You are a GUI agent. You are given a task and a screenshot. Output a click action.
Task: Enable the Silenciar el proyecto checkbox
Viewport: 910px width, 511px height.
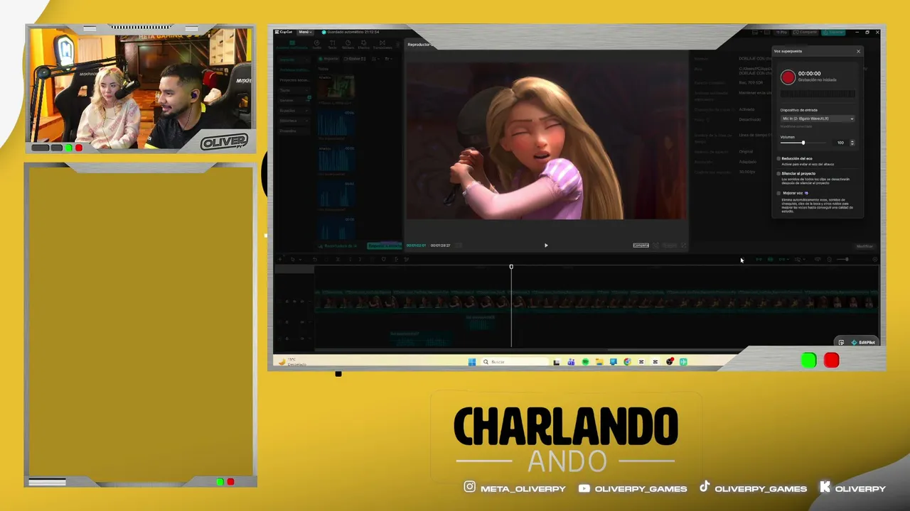pyautogui.click(x=778, y=173)
